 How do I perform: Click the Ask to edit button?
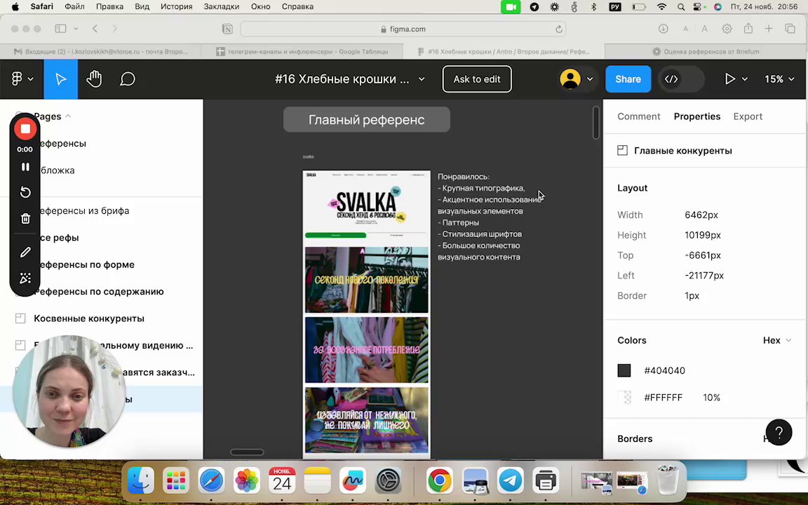477,79
